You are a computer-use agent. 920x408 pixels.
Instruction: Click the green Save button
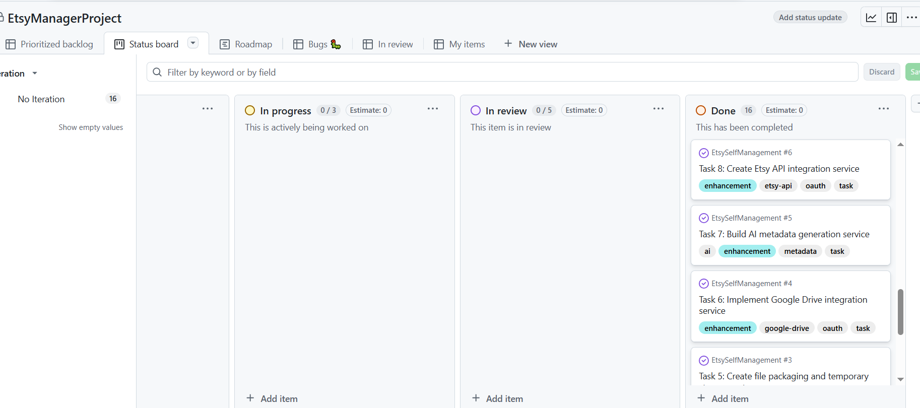point(913,72)
